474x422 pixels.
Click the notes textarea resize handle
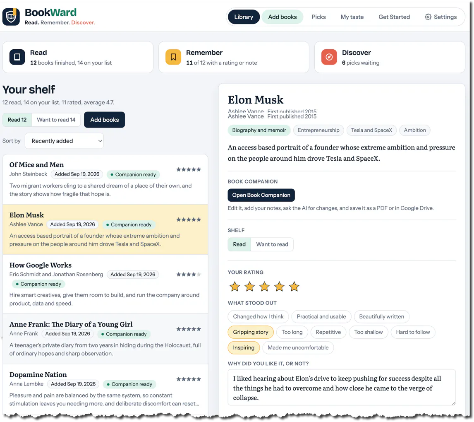(x=453, y=403)
